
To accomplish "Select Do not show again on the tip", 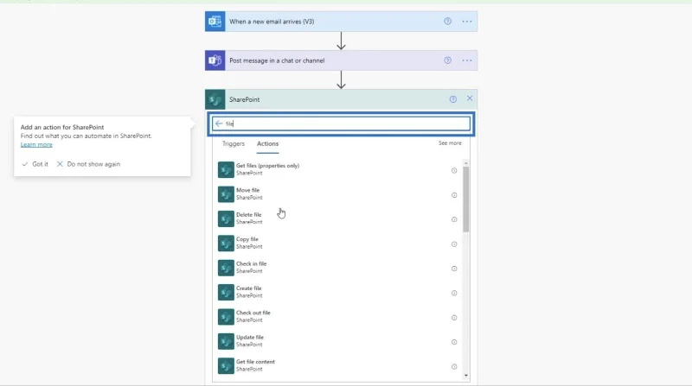I will pos(88,164).
